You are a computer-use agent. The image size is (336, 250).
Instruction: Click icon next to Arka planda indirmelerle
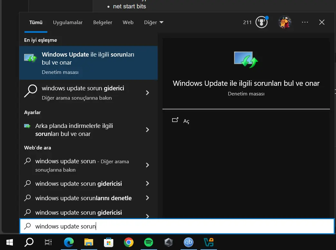27,126
